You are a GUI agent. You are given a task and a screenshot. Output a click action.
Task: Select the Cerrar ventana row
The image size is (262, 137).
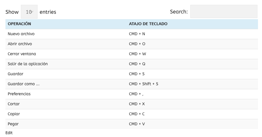coord(22,54)
